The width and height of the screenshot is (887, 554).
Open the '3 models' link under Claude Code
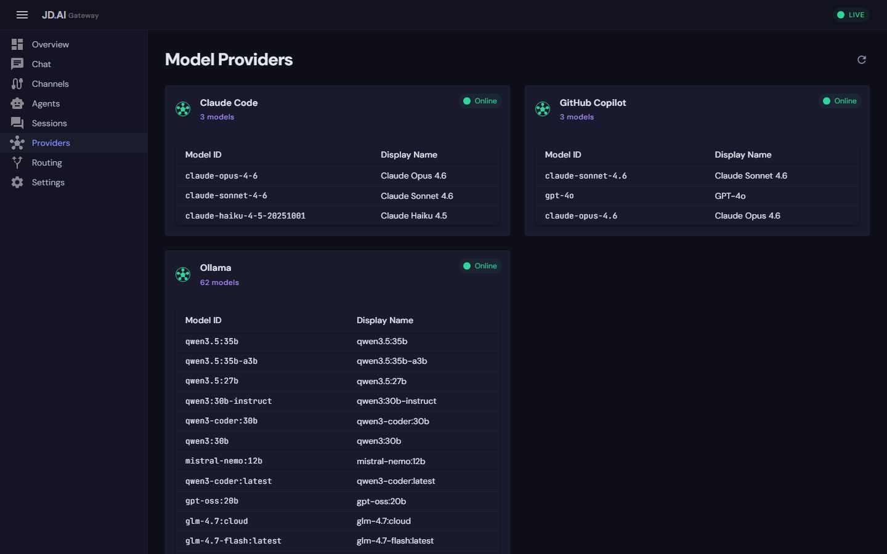[217, 116]
